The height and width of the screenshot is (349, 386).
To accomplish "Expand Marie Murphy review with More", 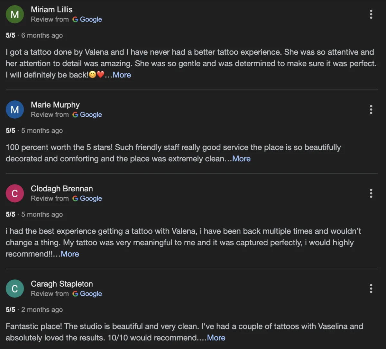I will point(241,159).
